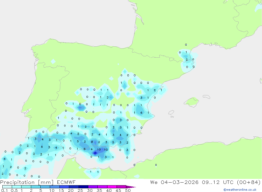Select the 2–5 mm legend color block

coord(36,187)
